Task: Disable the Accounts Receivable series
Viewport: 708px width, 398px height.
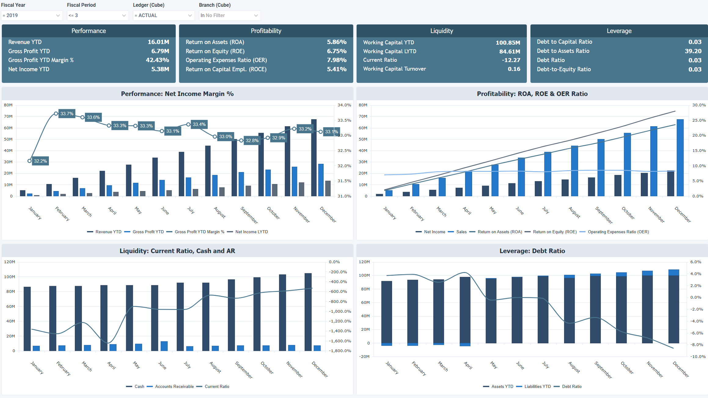Action: (174, 386)
